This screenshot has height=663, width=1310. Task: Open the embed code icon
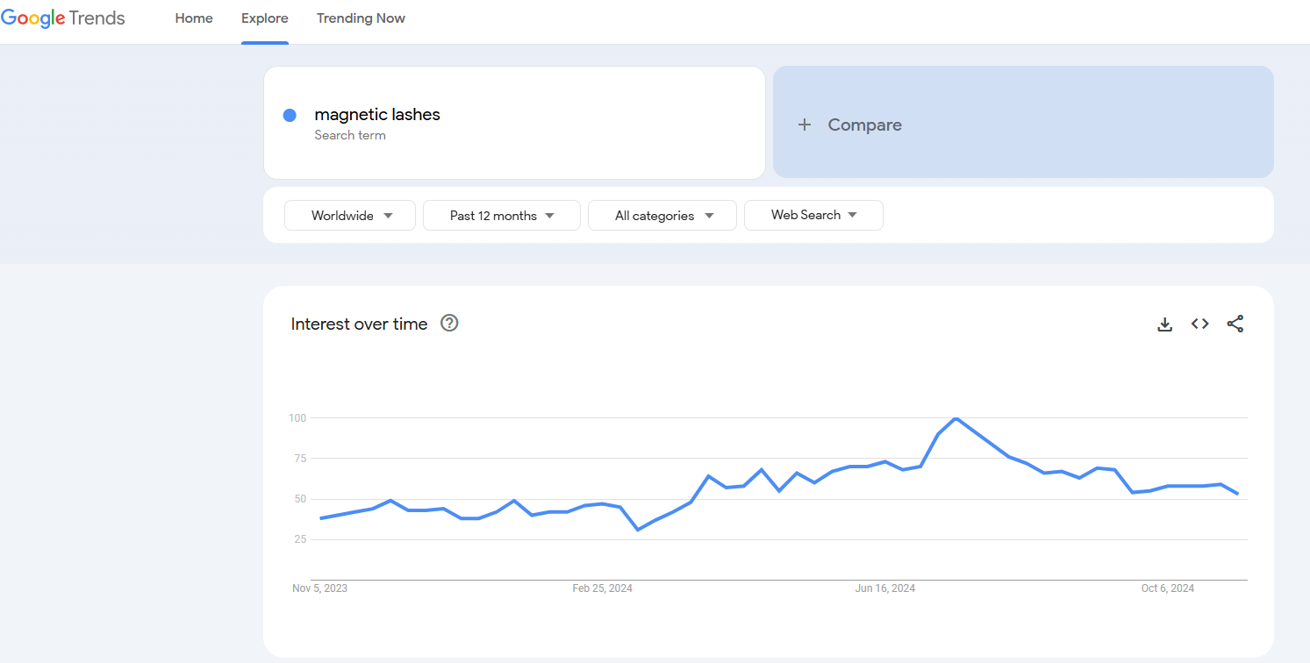pyautogui.click(x=1200, y=324)
